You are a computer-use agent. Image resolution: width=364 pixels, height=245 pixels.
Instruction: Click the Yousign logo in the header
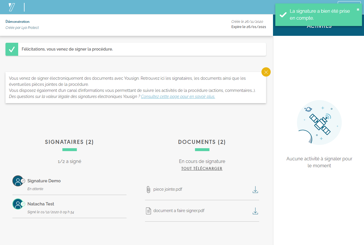tap(12, 7)
